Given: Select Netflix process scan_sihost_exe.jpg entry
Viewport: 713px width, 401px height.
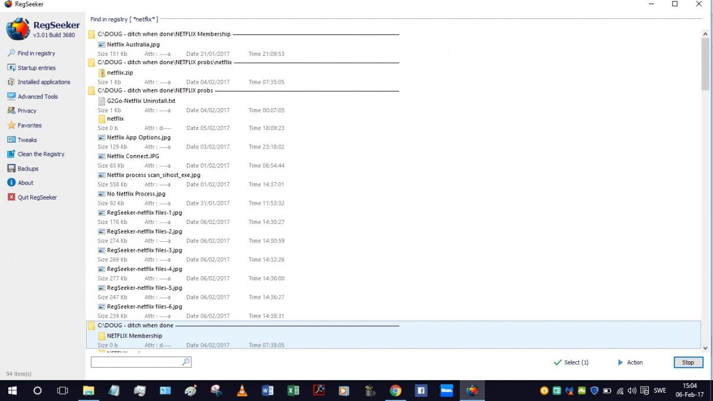Looking at the screenshot, I should (153, 175).
